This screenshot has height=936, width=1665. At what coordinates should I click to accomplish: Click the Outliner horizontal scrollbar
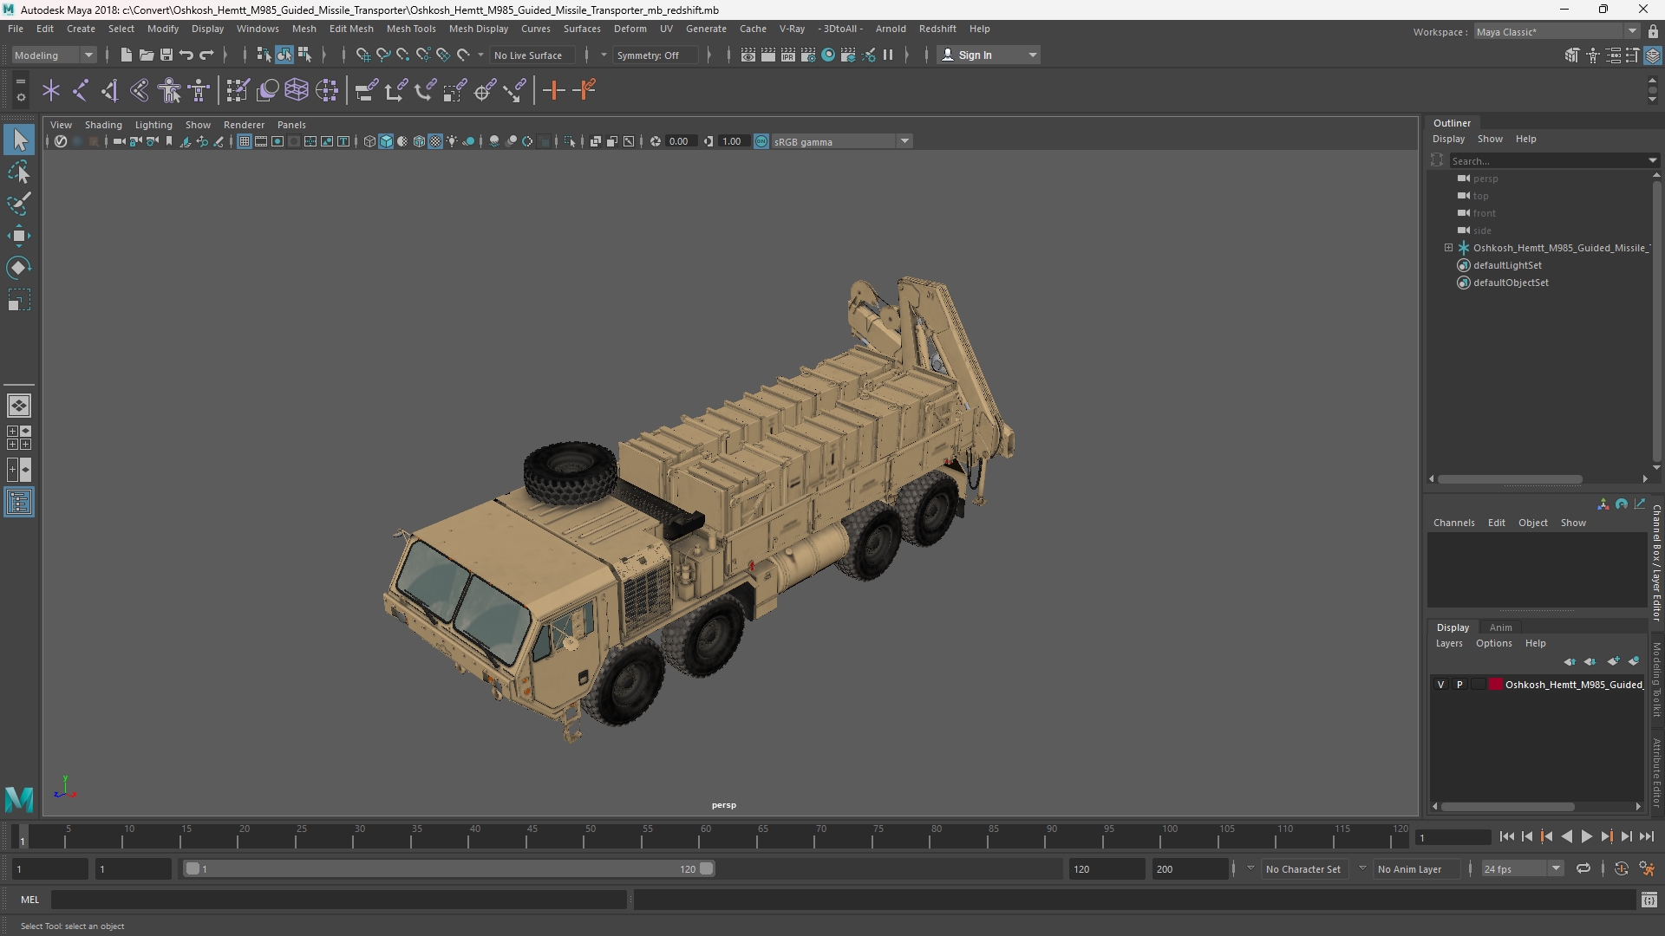(1510, 478)
